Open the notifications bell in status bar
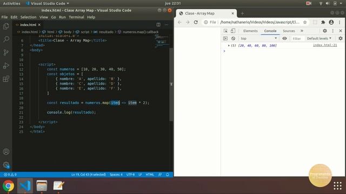This screenshot has width=346, height=194. point(168,175)
